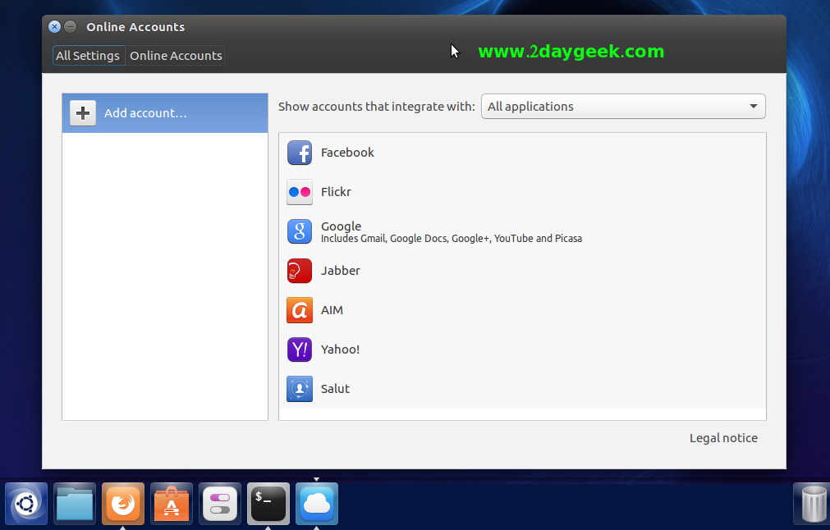Select the Flickr icon with two dots
Image resolution: width=830 pixels, height=530 pixels.
(300, 192)
